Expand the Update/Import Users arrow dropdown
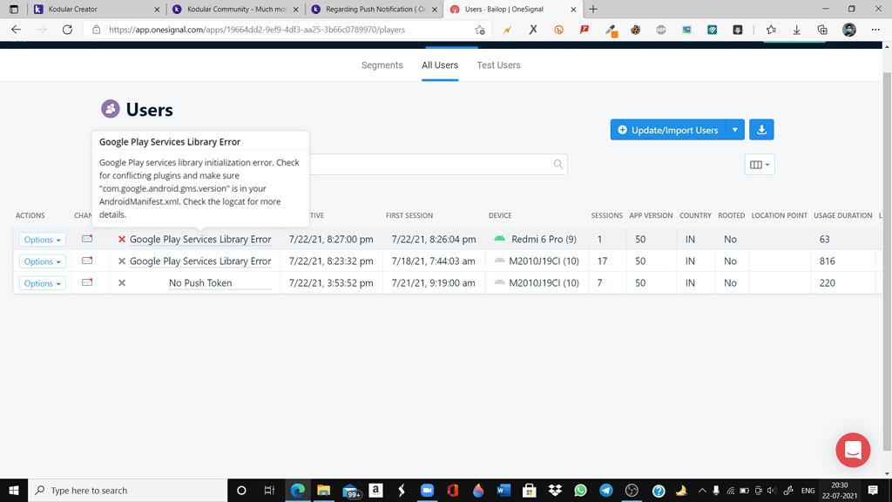The image size is (892, 502). 735,130
